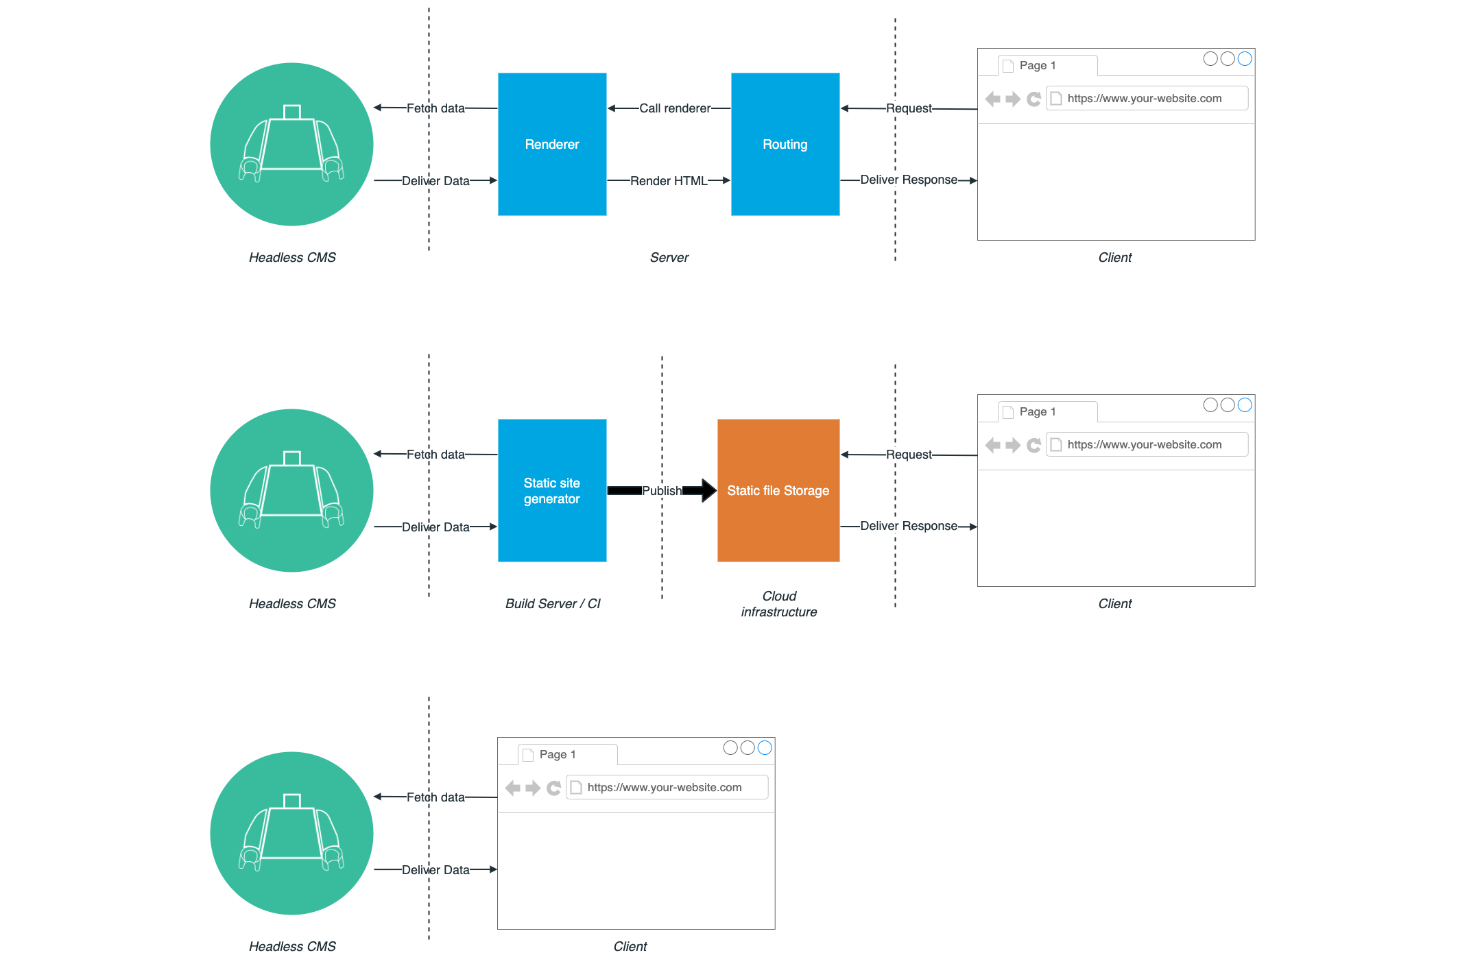1458x953 pixels.
Task: Toggle the blue circle in the bottom browser window
Action: (764, 748)
